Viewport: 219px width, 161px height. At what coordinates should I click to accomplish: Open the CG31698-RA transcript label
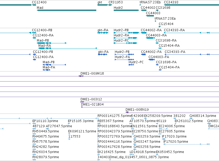pos(166,41)
